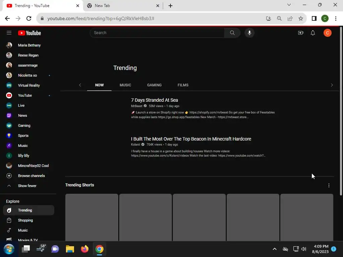Open the Chrome three-dot menu

pos(336,18)
